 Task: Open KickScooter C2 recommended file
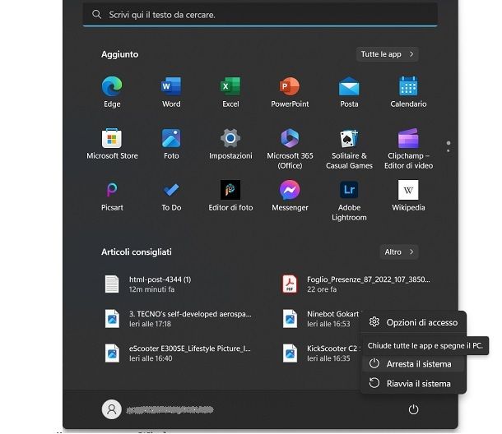click(320, 353)
